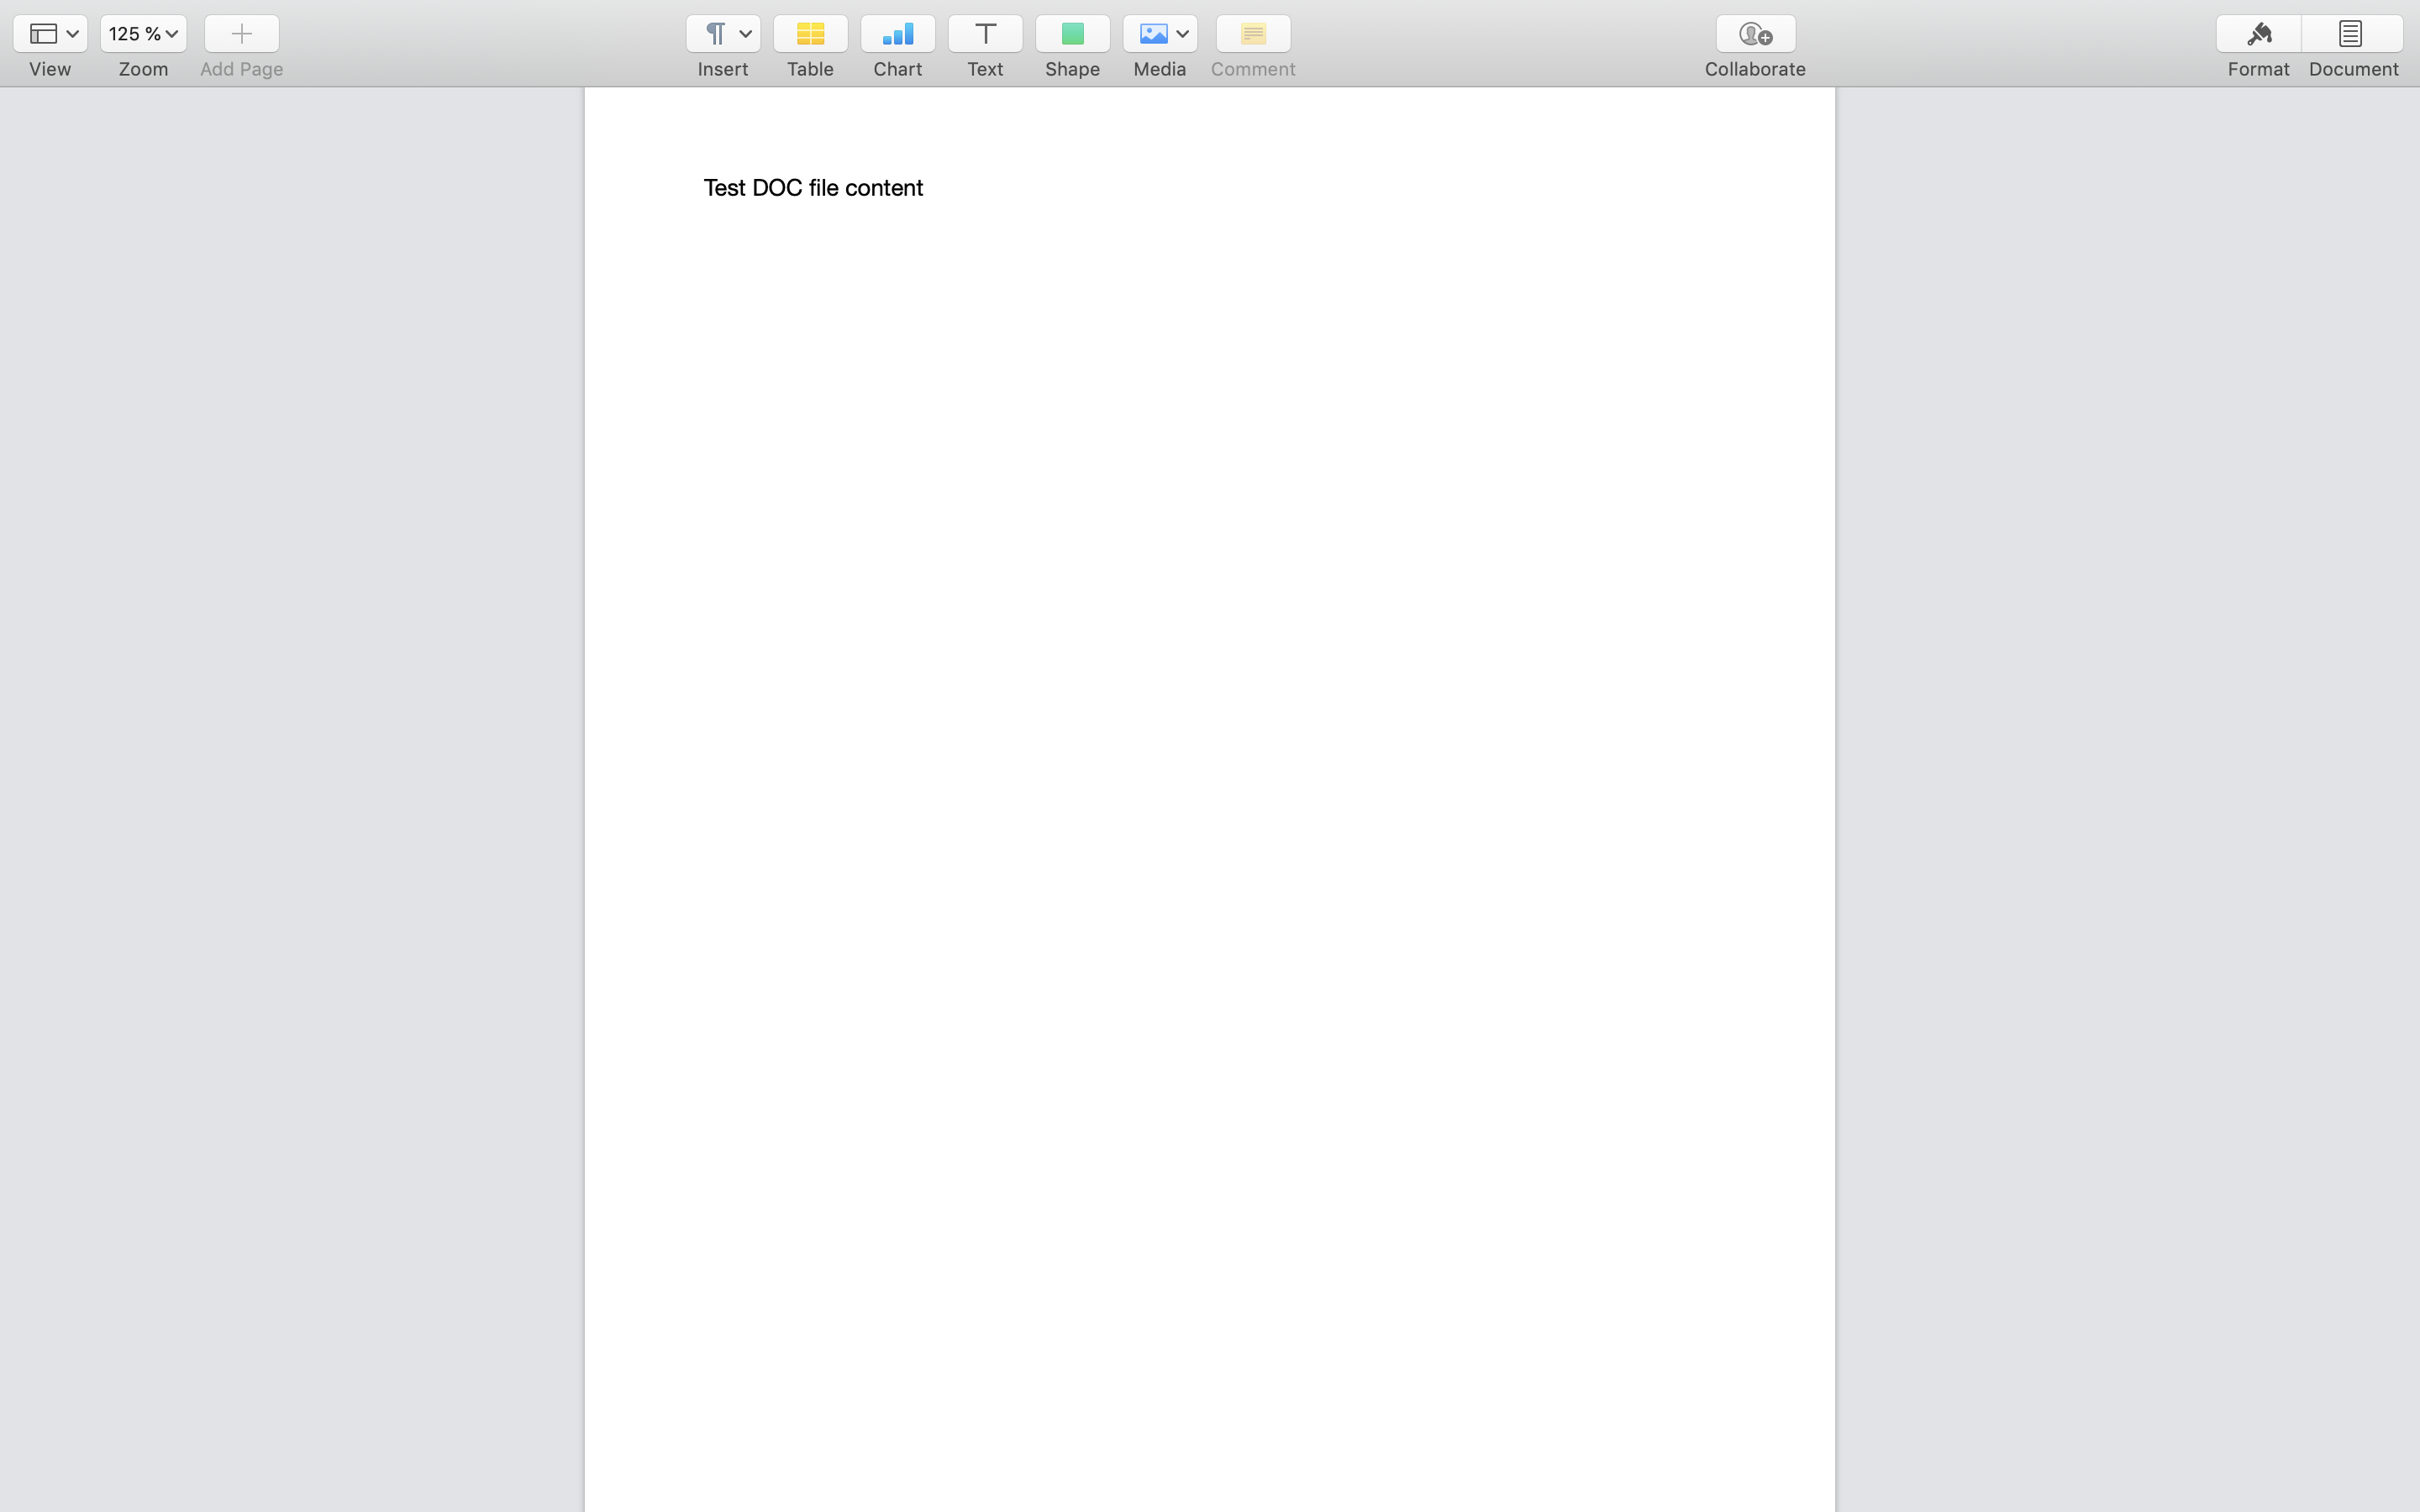Open the Media browser
Screen dimensions: 2420x1512
(1152, 33)
